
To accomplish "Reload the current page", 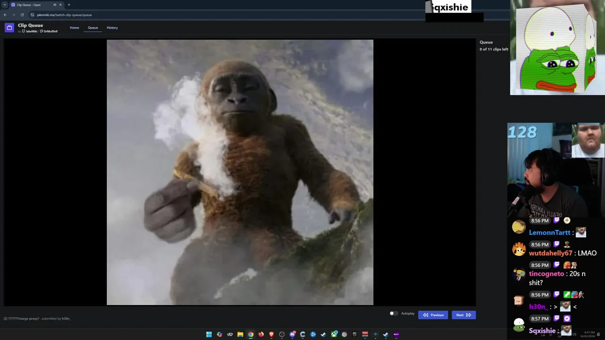I will click(x=22, y=15).
